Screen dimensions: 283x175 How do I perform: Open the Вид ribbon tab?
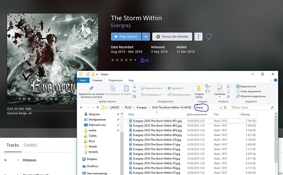point(131,80)
